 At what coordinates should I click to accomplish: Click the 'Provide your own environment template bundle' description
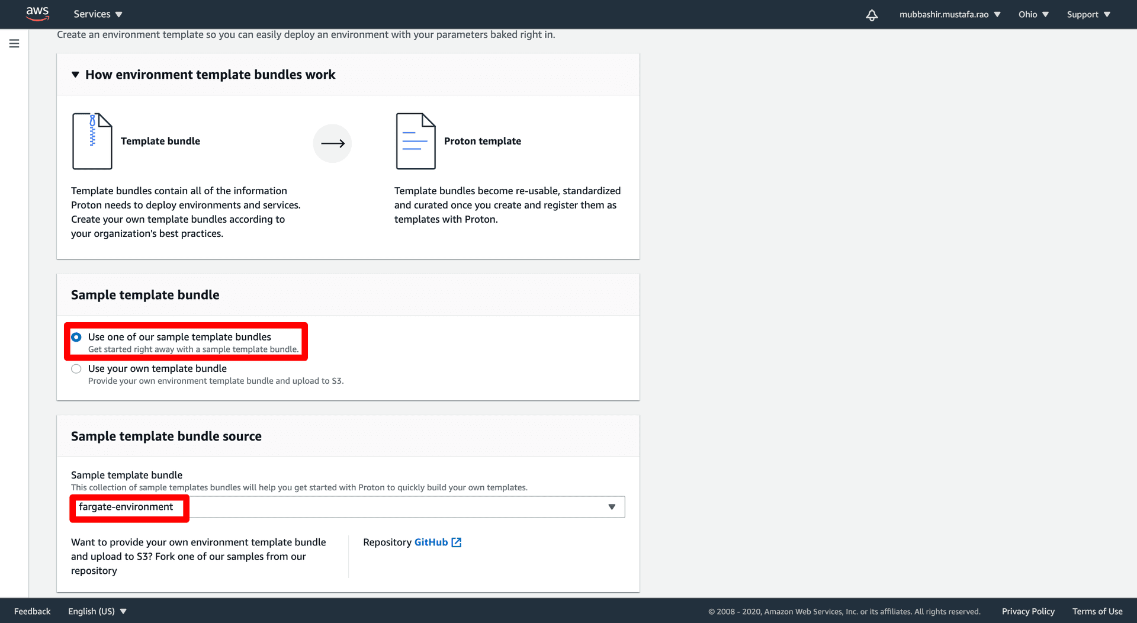tap(216, 381)
